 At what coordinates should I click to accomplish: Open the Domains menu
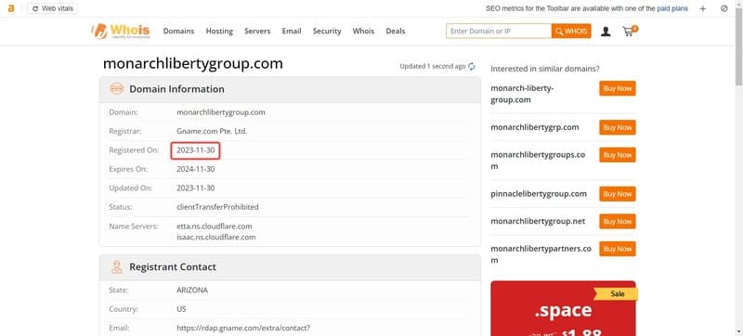178,32
